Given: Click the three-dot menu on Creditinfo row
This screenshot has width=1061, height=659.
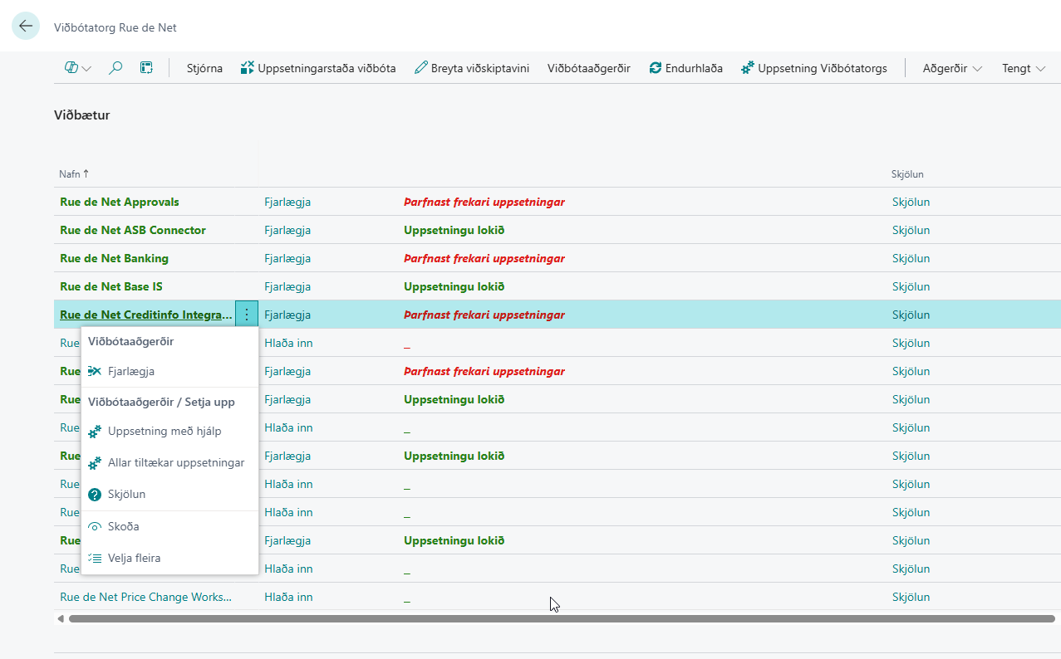Looking at the screenshot, I should pos(247,315).
